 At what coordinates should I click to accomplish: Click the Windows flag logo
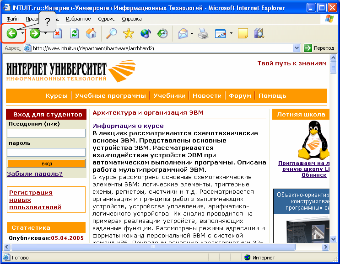(329, 19)
